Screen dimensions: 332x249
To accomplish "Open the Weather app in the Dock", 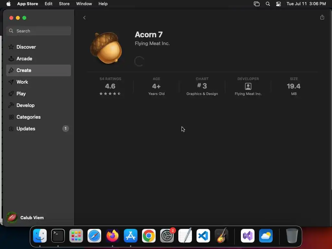I will pos(266,236).
